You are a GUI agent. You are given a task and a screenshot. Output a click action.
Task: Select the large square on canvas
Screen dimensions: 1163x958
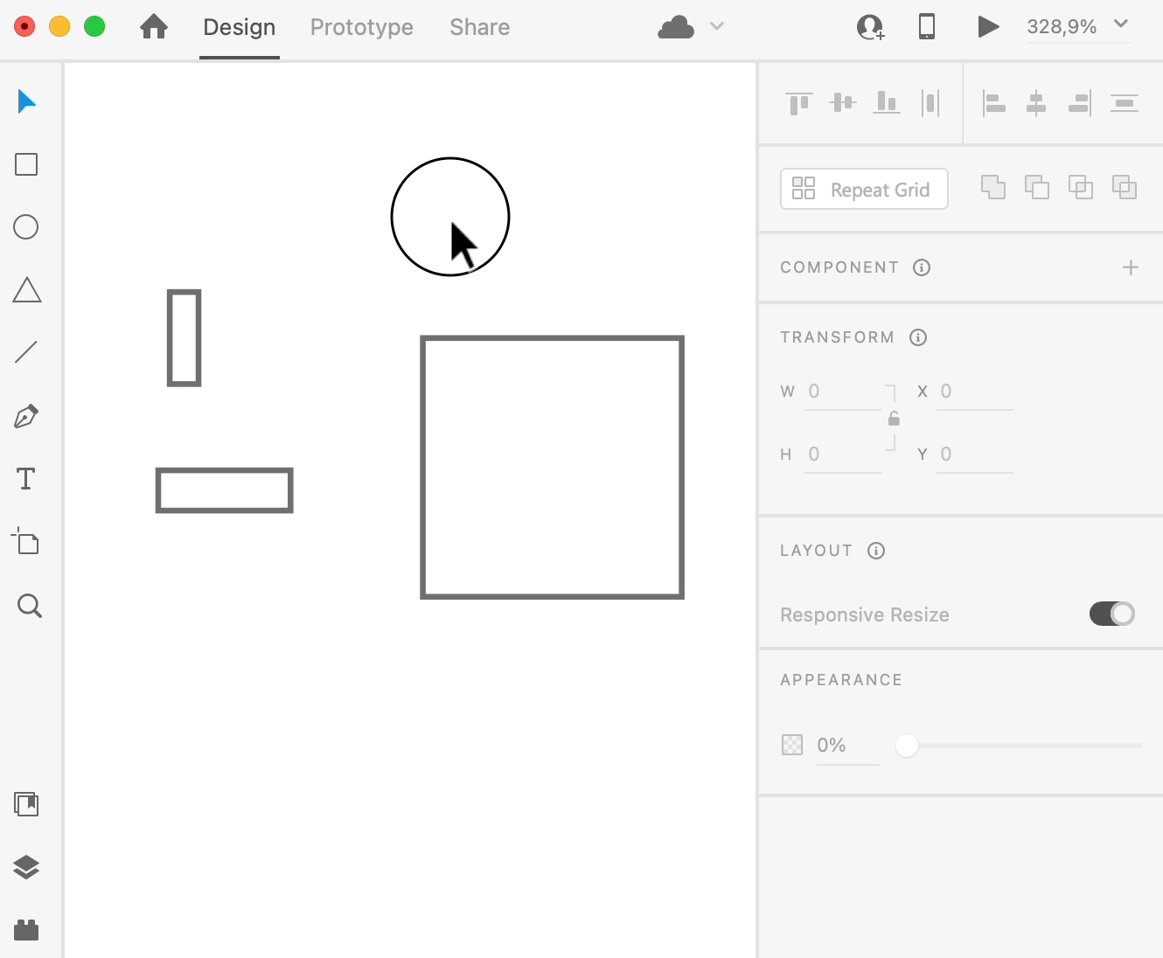point(552,467)
